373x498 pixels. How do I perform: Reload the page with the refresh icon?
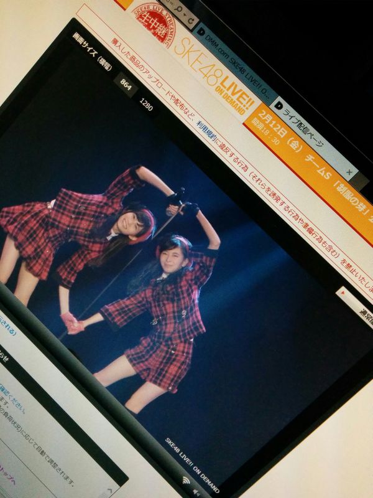(191, 21)
